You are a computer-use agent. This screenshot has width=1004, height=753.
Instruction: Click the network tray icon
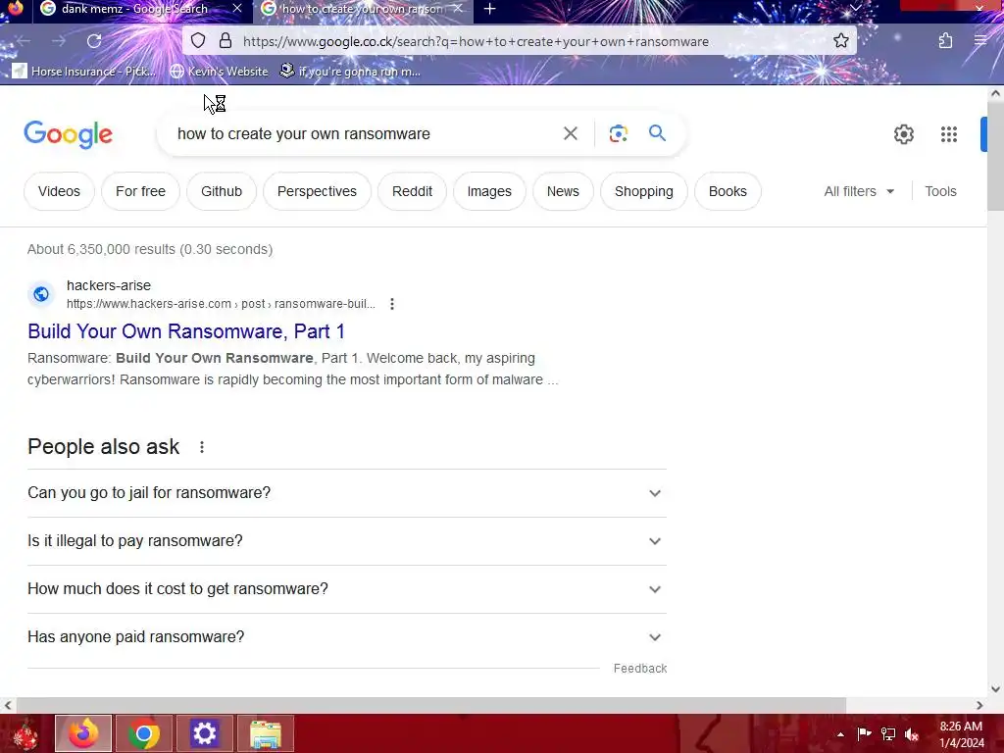click(x=888, y=734)
